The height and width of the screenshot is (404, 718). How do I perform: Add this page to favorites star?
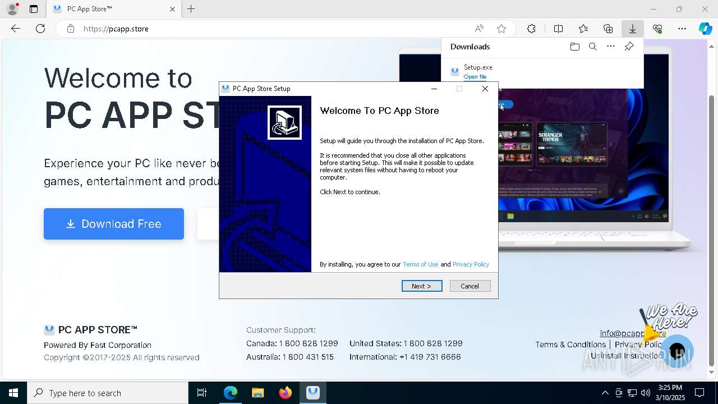click(x=501, y=29)
